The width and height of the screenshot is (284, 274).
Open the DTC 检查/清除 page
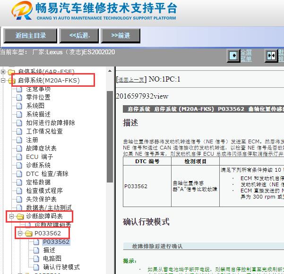(47, 174)
